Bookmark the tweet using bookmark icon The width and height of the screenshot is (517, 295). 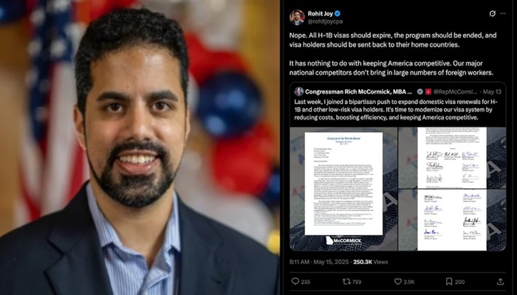click(x=449, y=282)
